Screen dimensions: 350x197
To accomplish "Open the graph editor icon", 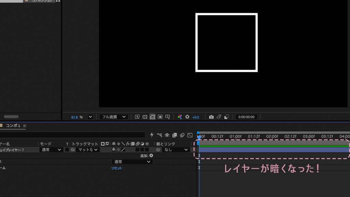I will click(190, 135).
